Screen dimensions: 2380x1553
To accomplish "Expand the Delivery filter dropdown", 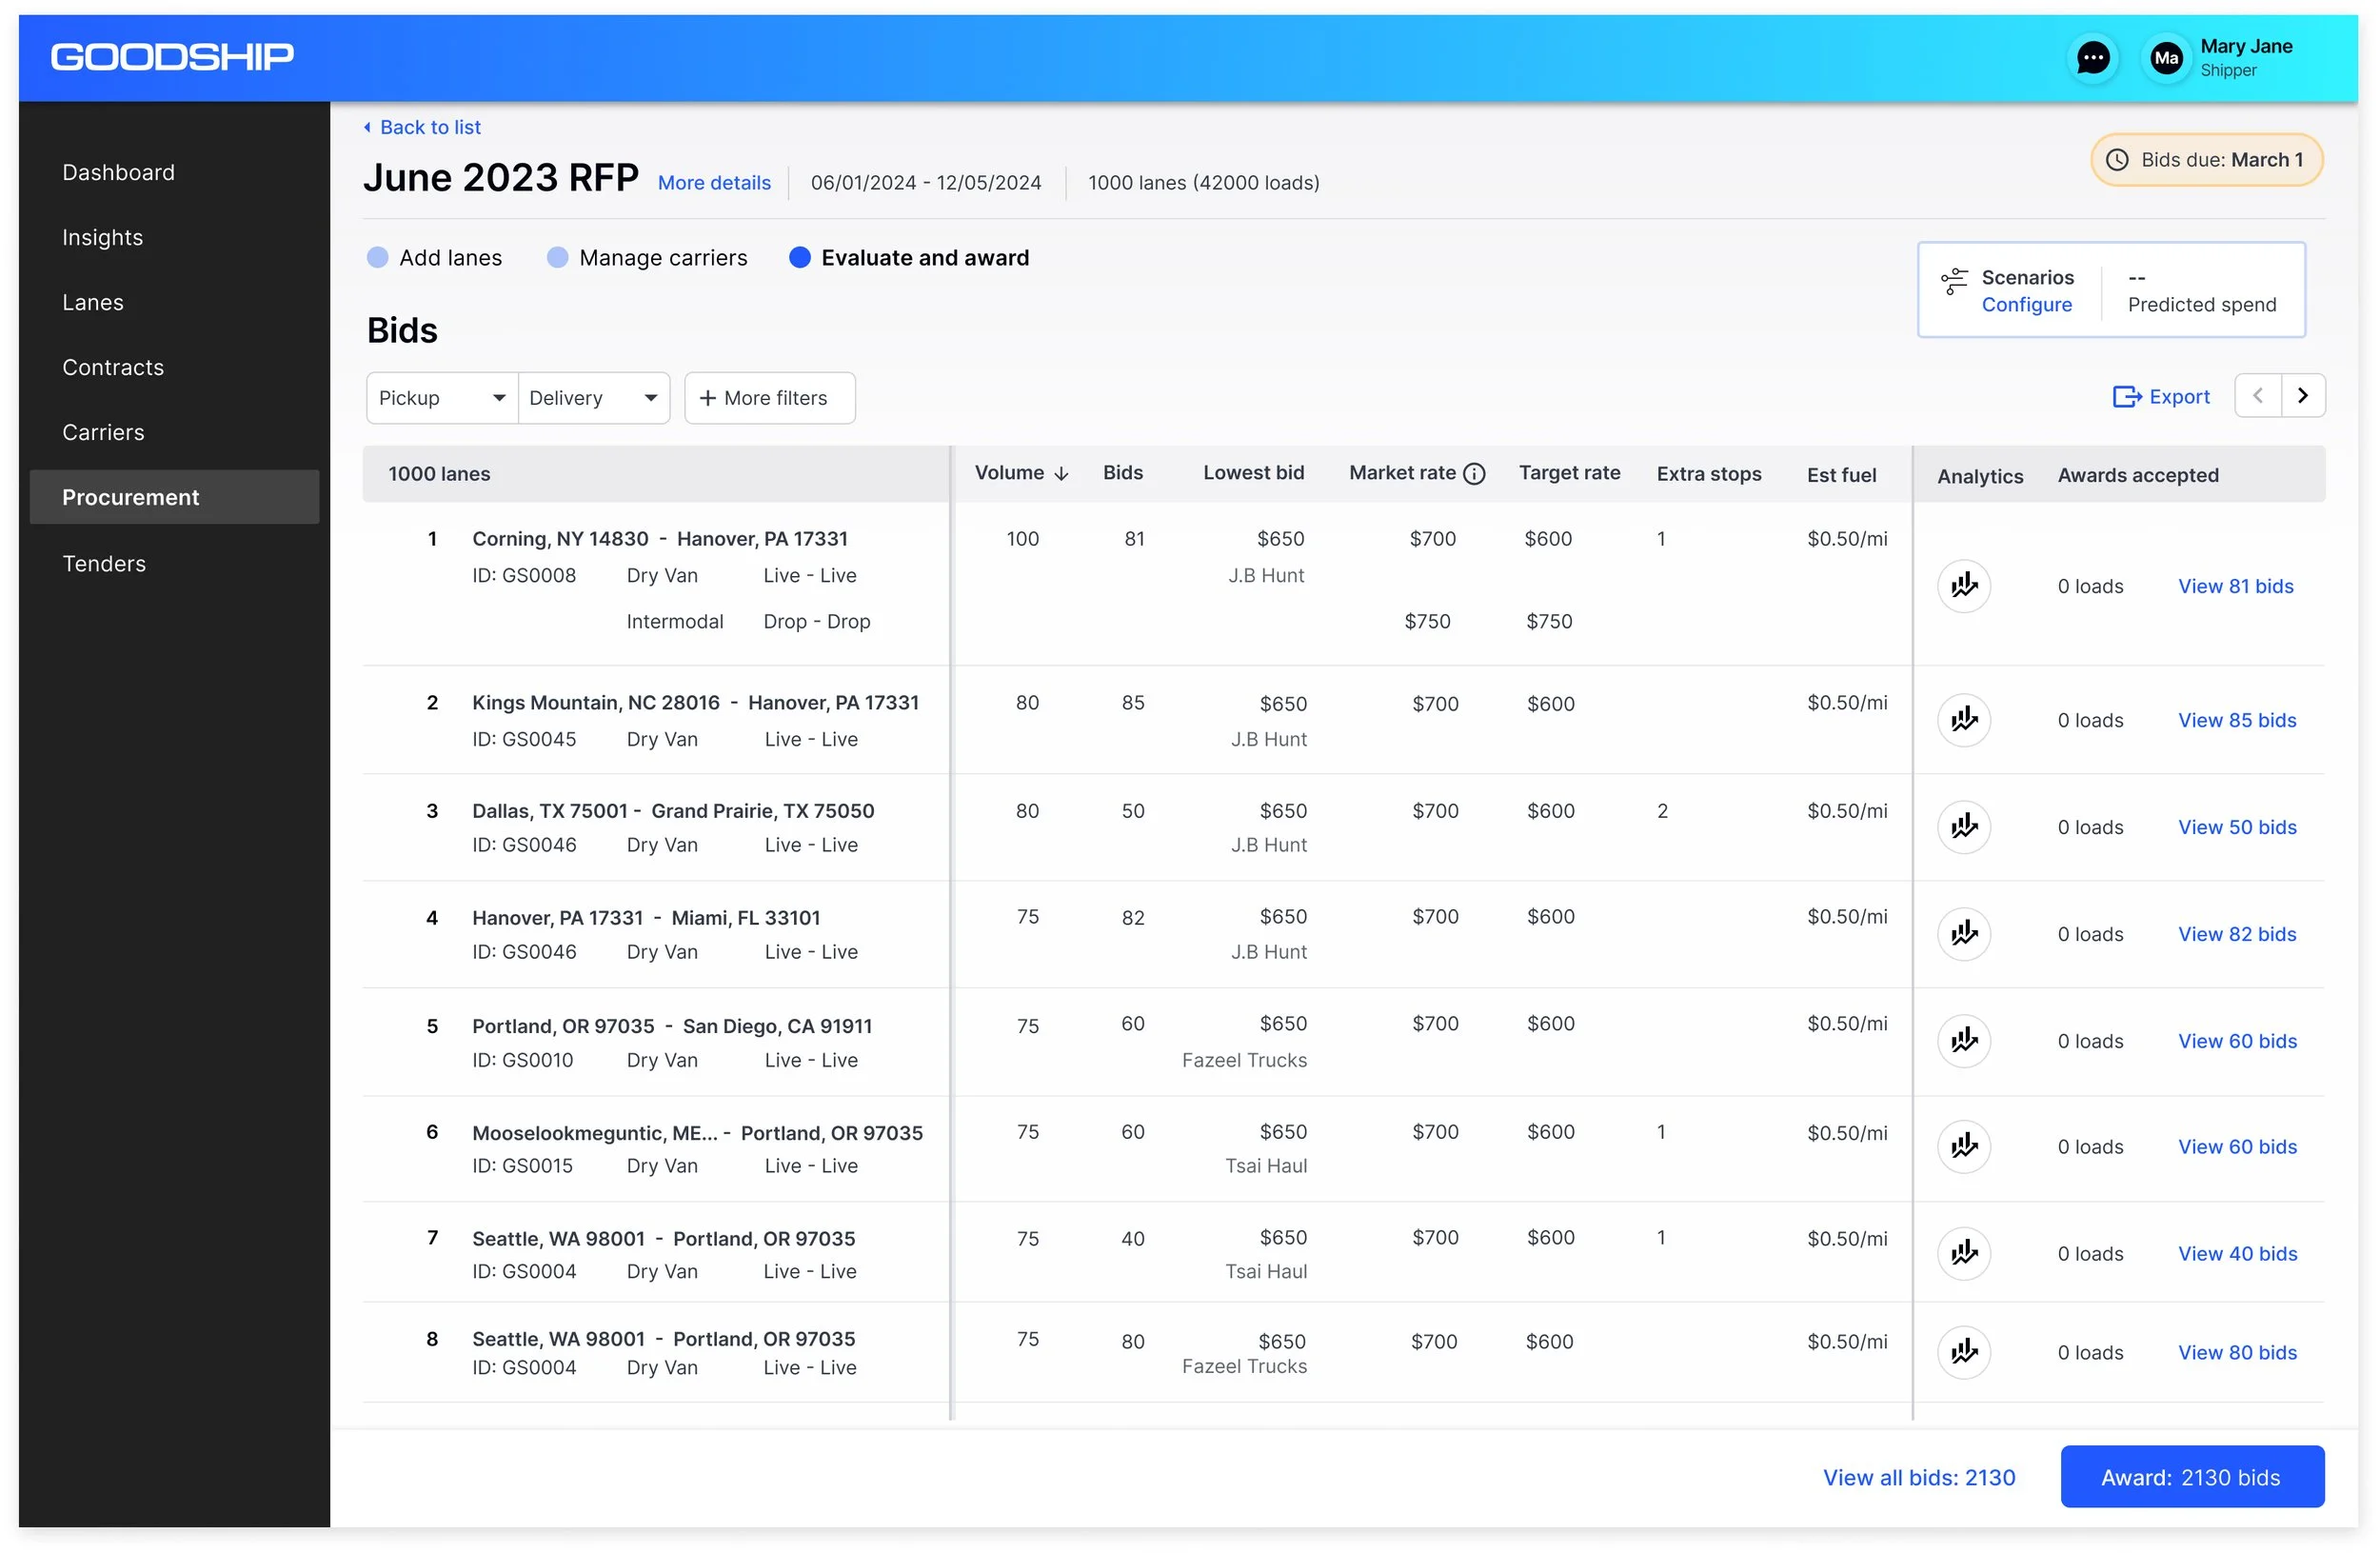I will pyautogui.click(x=594, y=398).
